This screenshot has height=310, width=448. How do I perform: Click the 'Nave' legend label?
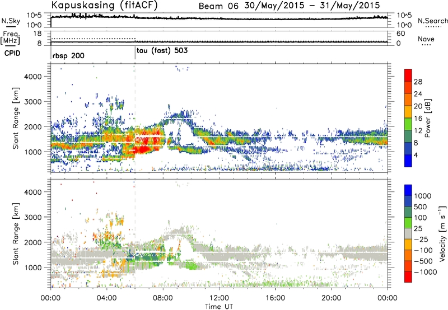(426, 39)
